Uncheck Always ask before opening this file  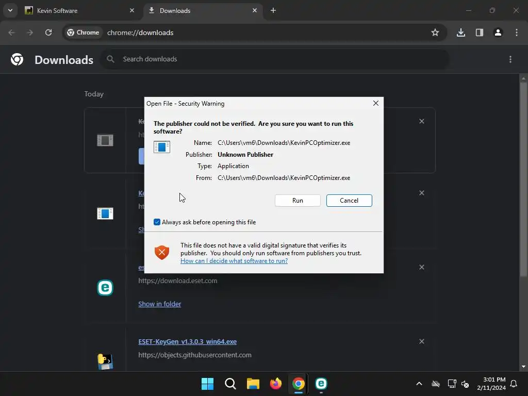(157, 222)
